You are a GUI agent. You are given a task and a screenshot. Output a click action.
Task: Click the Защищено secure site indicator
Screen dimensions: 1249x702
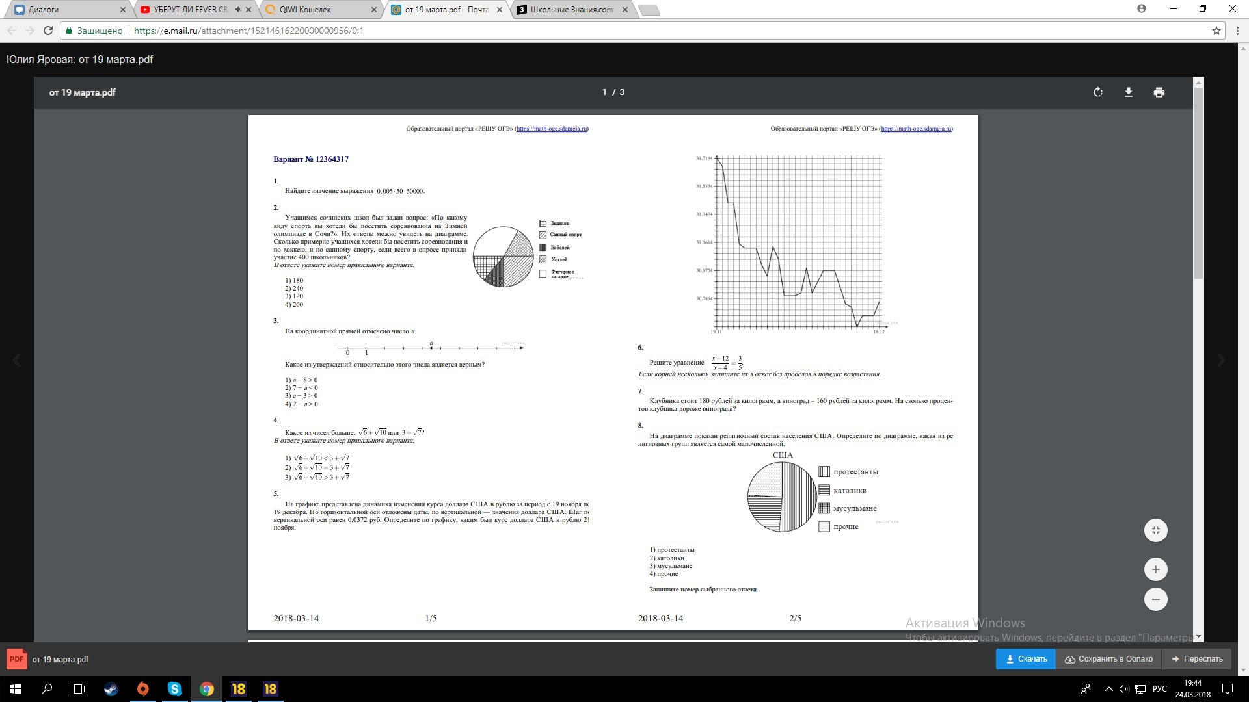(94, 31)
